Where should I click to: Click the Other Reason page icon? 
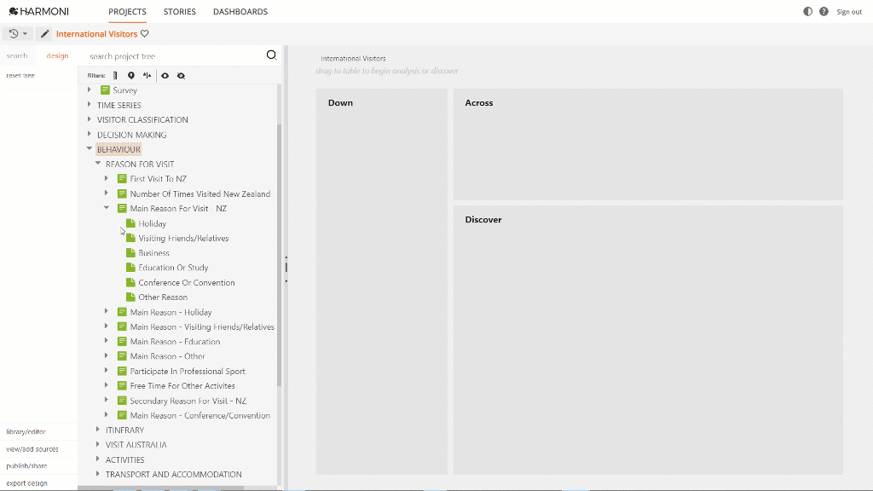click(130, 297)
